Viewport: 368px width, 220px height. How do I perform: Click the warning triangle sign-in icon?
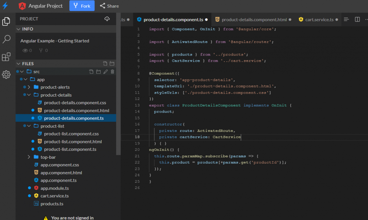click(46, 218)
